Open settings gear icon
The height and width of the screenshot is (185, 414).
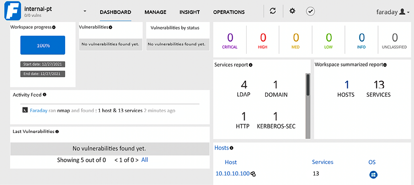click(292, 11)
